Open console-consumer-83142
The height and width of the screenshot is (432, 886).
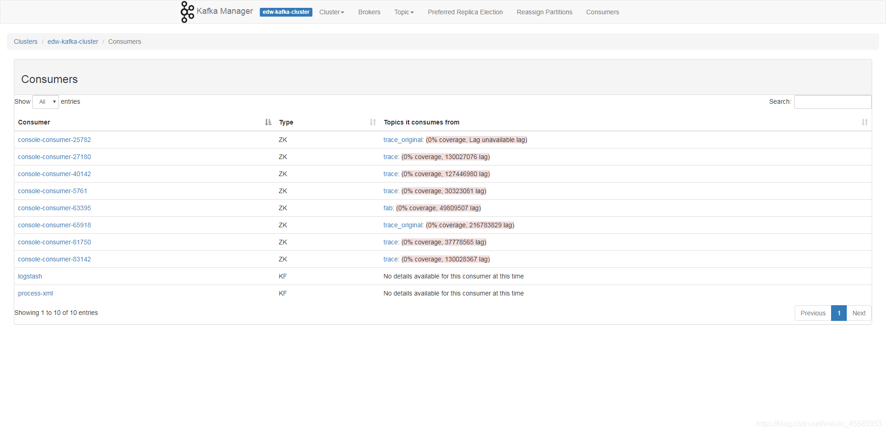54,259
